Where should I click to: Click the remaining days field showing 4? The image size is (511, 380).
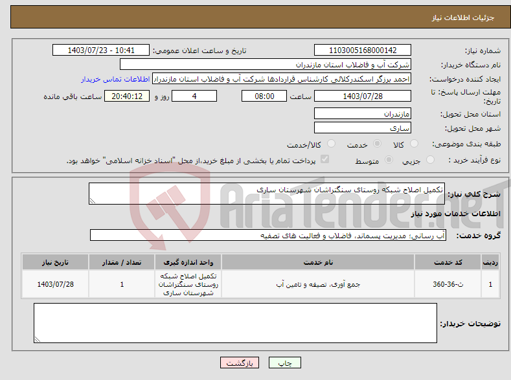tap(194, 96)
